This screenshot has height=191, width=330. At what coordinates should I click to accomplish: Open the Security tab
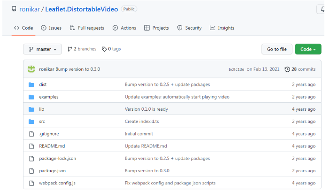[189, 28]
